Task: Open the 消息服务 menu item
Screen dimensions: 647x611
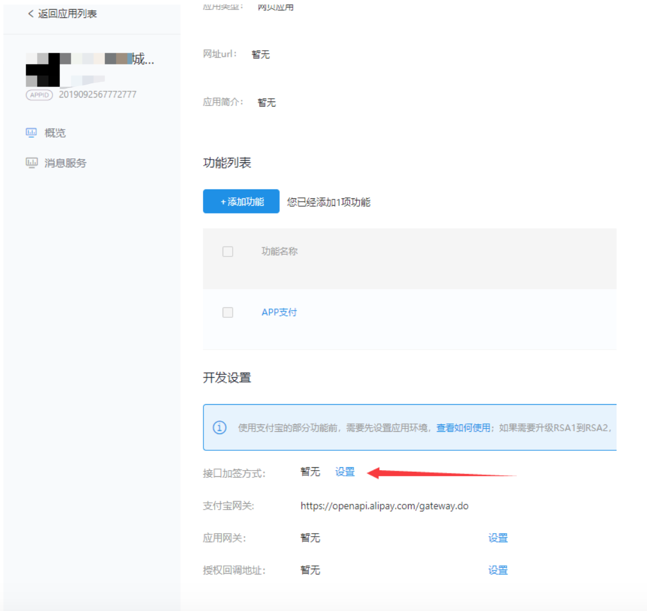Action: point(65,163)
